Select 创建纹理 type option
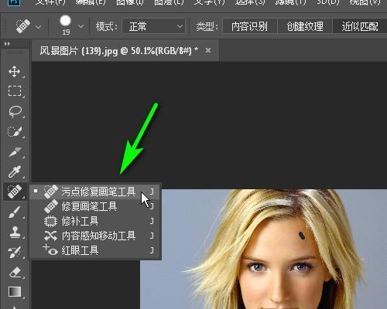Image resolution: width=387 pixels, height=309 pixels. (x=305, y=26)
